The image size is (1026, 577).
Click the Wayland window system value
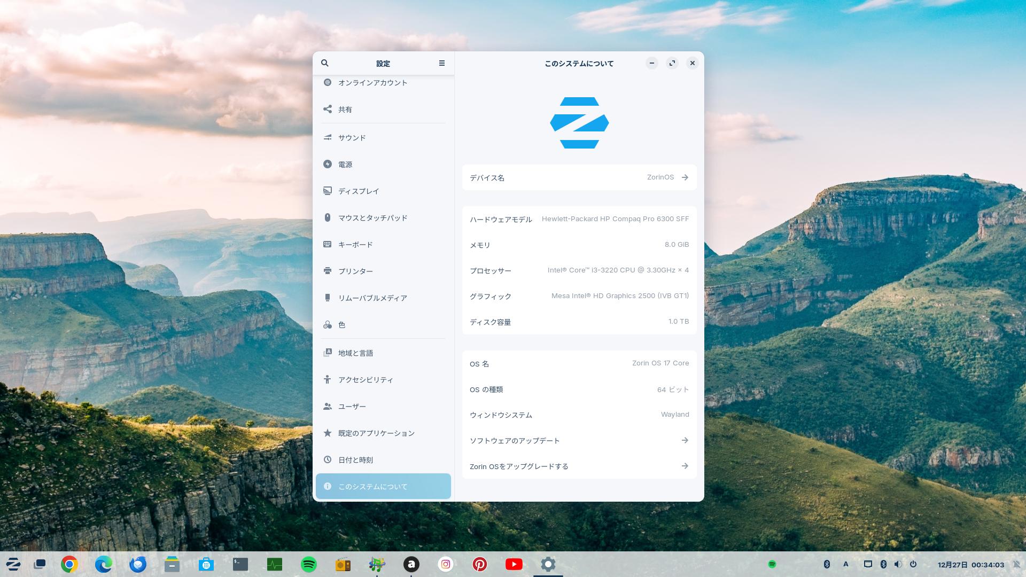[x=675, y=415]
